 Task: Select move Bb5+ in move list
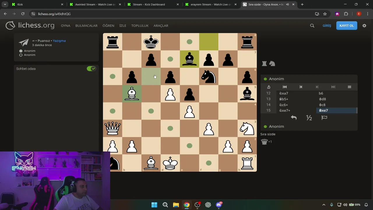[x=296, y=99]
